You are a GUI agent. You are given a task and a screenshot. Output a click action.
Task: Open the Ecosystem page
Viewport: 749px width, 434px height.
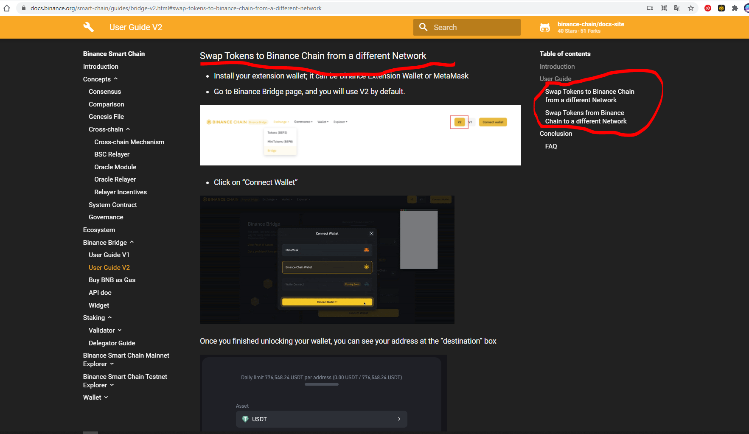pos(99,230)
